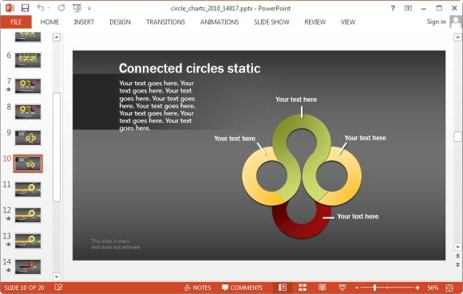Start slideshow from beginning icon
This screenshot has height=294, width=463.
(x=77, y=8)
